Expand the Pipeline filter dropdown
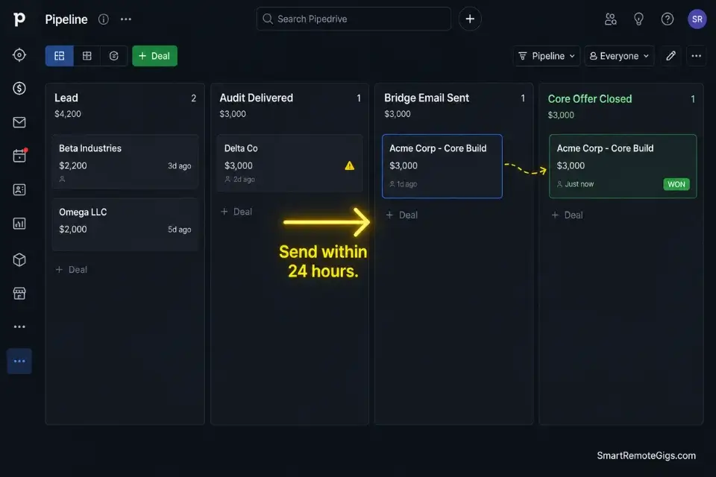Screen dimensions: 716x477 coord(547,56)
